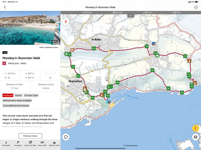Open the map layers selector
201x150 pixels.
[195, 137]
